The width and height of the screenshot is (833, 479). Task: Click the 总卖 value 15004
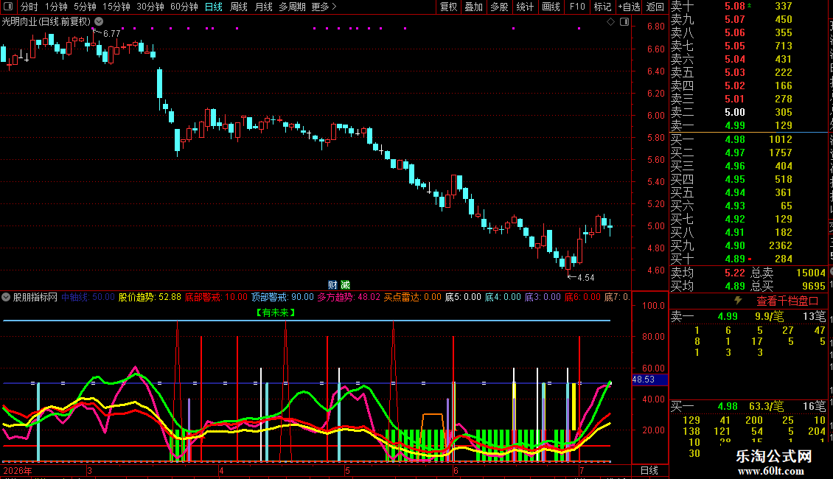pyautogui.click(x=811, y=273)
